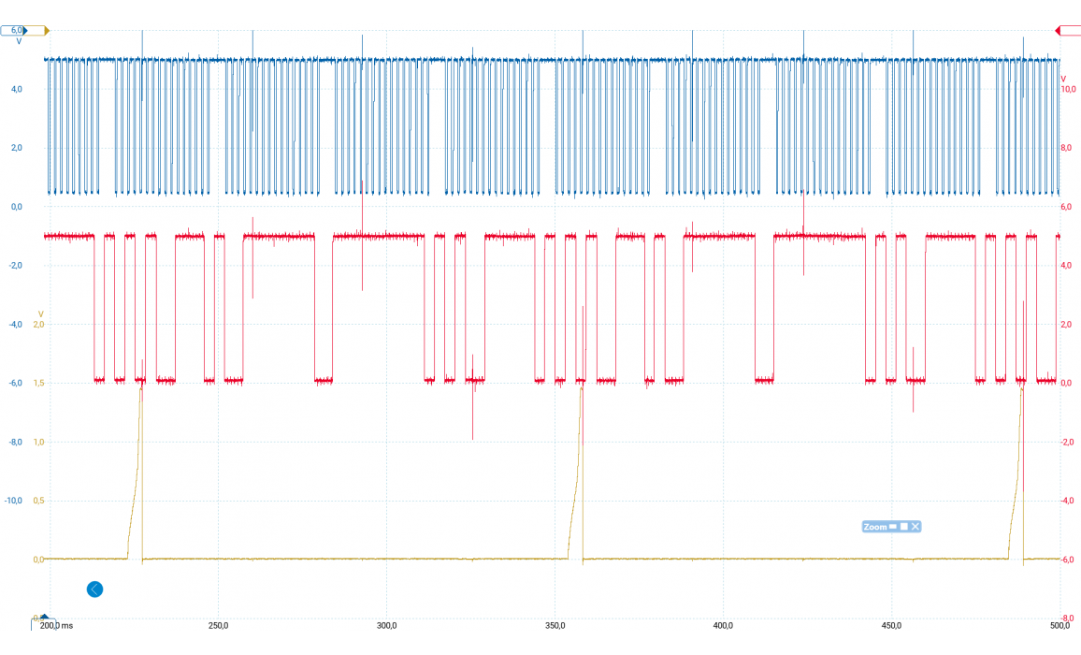Minimize the Zoom overview widget
The width and height of the screenshot is (1081, 655).
[x=893, y=527]
